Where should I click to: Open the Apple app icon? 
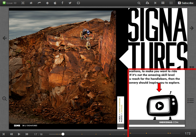[x=55, y=3]
